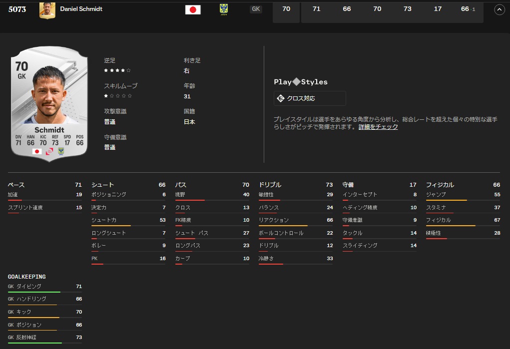Open the クロス対応 PlayStyle chip
The height and width of the screenshot is (349, 510).
pos(310,98)
